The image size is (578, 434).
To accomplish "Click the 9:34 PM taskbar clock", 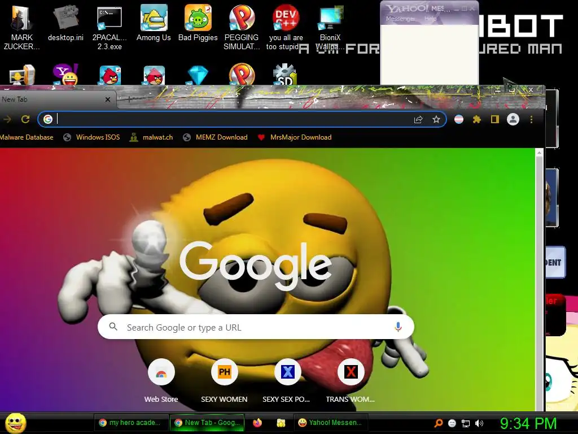I will (528, 423).
